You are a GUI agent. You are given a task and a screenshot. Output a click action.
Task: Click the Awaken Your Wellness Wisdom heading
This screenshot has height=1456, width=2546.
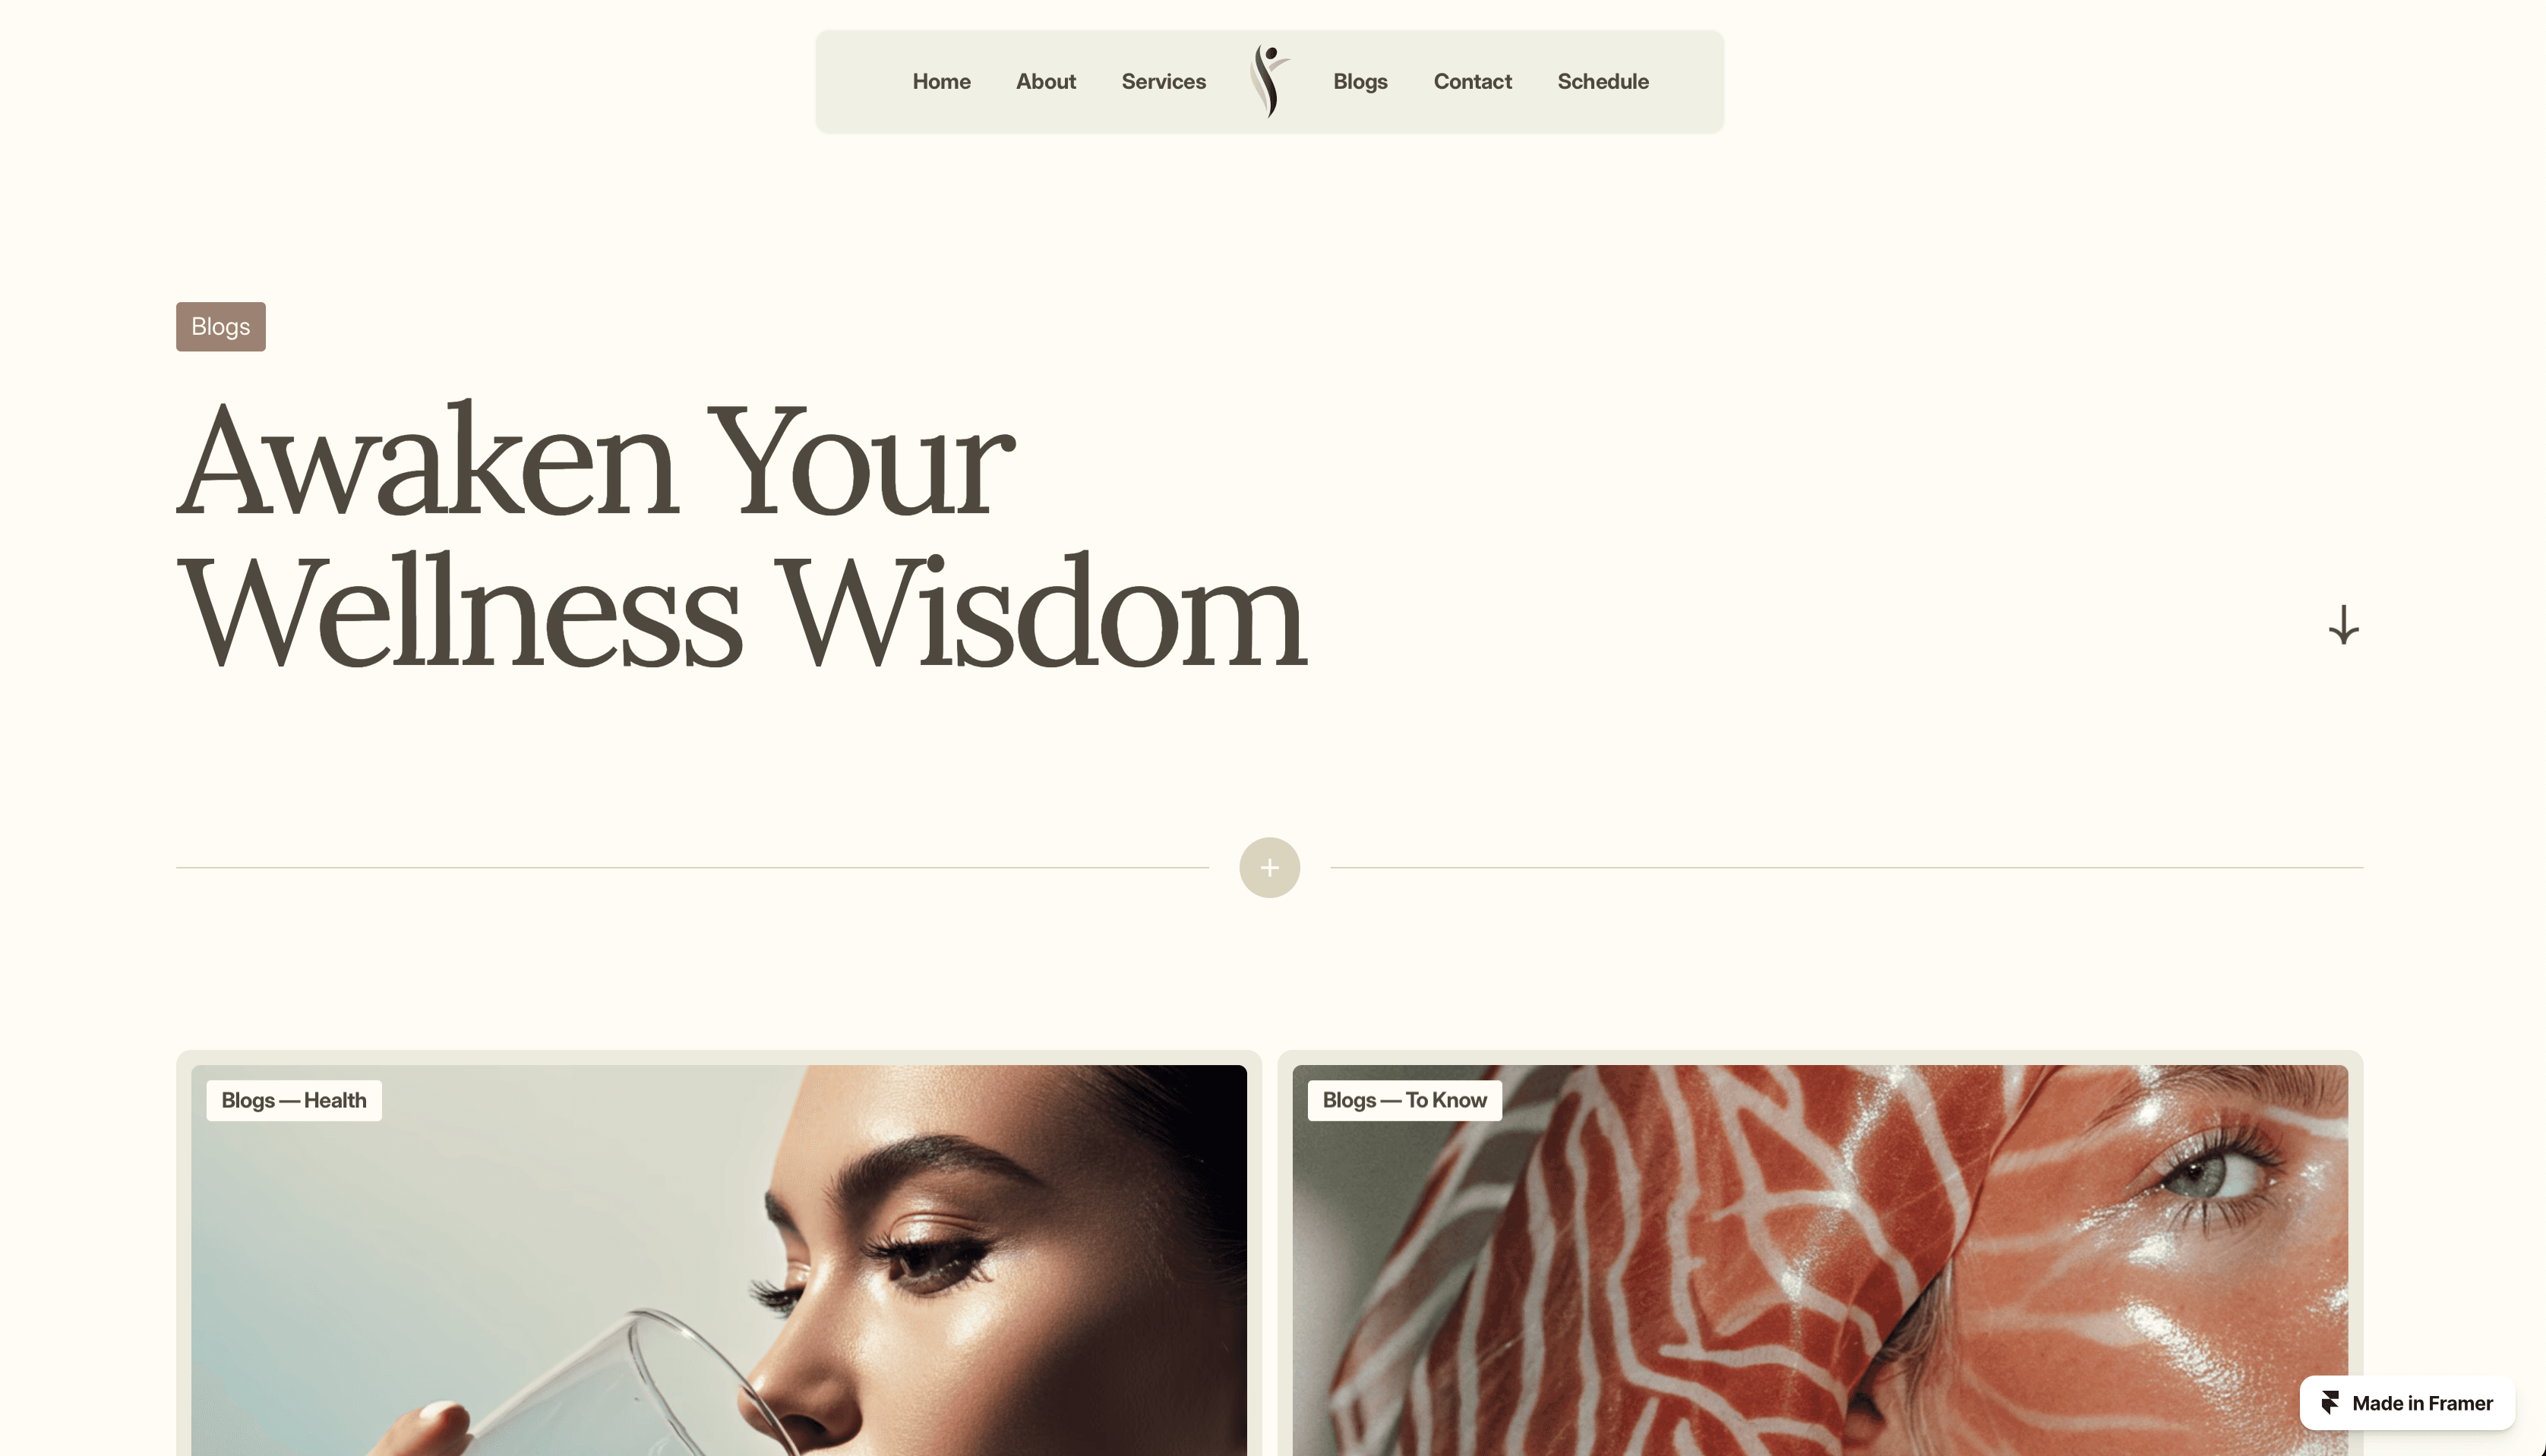(x=741, y=534)
